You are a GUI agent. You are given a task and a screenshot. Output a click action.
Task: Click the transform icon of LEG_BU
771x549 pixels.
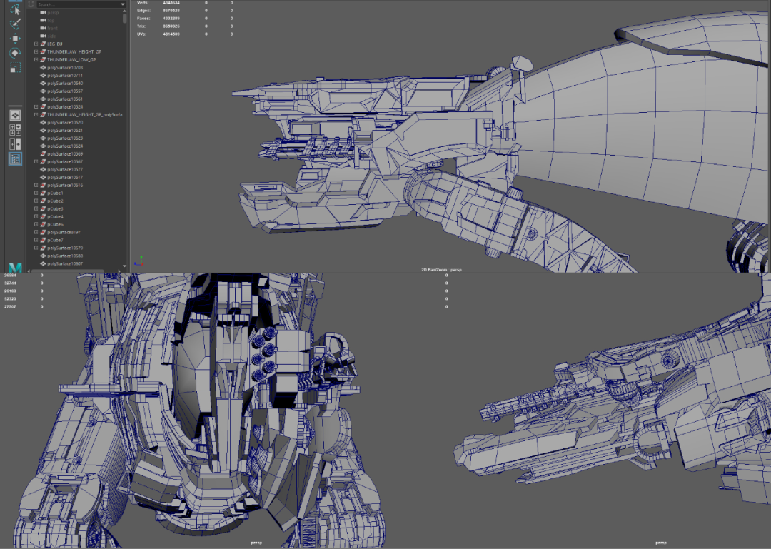(43, 44)
